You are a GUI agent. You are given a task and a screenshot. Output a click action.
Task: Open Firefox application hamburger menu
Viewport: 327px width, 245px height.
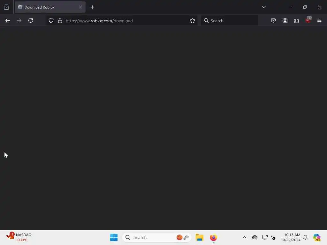319,20
